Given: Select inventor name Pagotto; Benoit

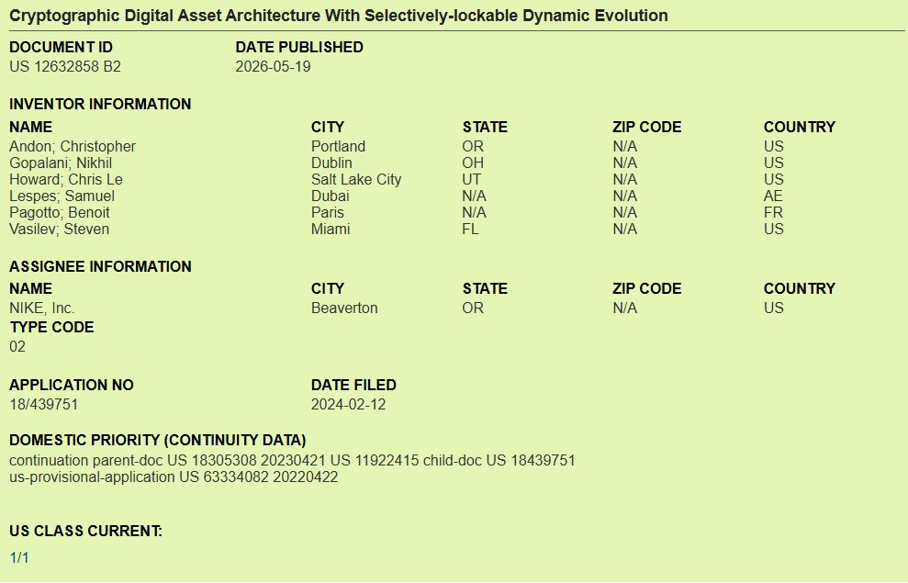Looking at the screenshot, I should point(60,212).
